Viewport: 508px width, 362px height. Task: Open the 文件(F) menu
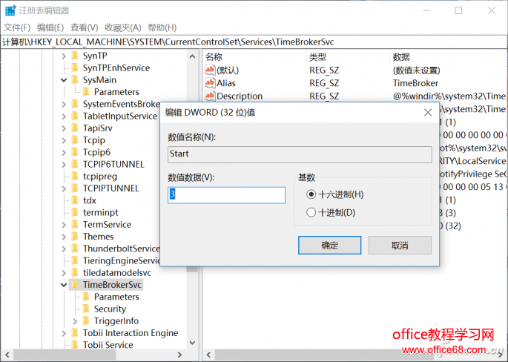17,27
